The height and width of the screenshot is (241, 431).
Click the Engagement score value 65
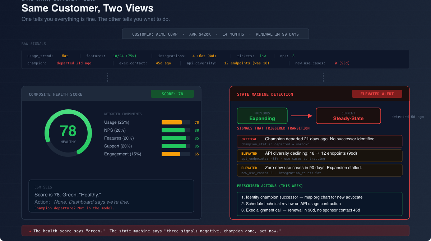coord(197,154)
